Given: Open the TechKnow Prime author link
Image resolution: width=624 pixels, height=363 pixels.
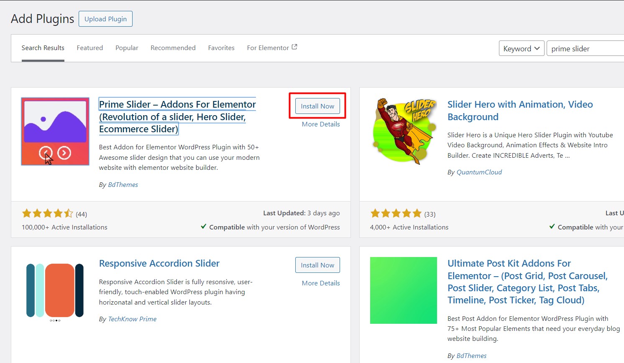Looking at the screenshot, I should (x=132, y=319).
